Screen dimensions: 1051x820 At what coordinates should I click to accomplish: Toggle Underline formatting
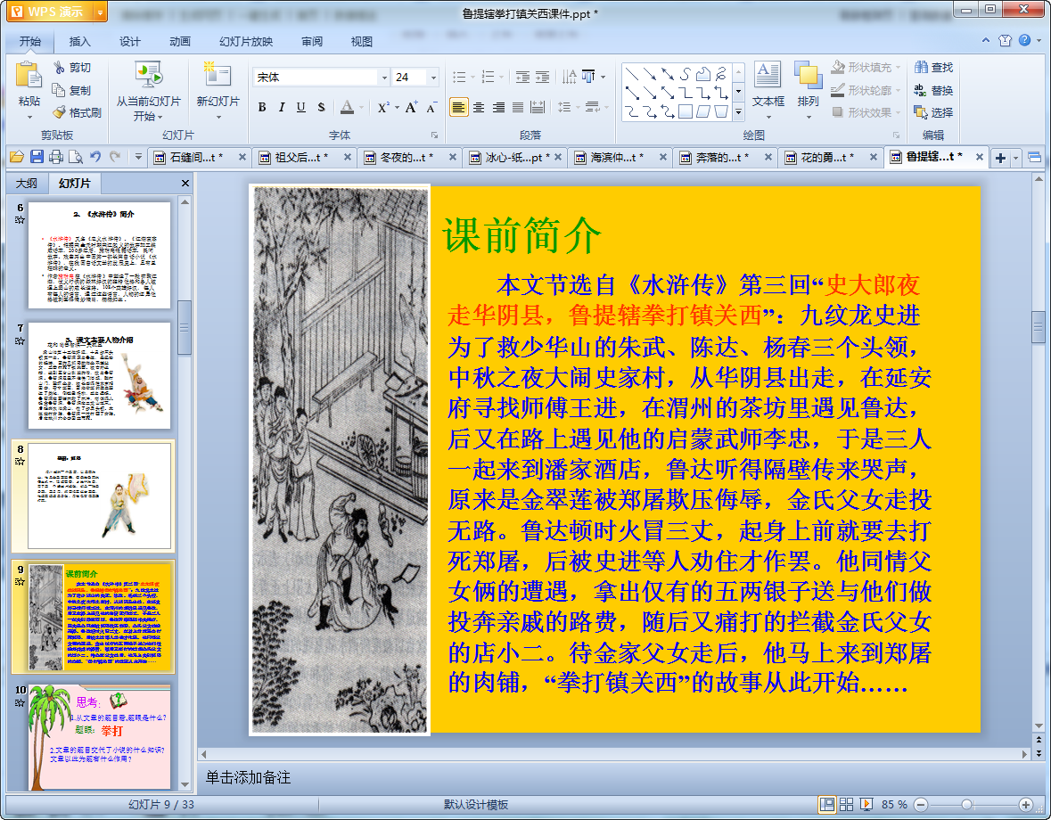pos(301,107)
